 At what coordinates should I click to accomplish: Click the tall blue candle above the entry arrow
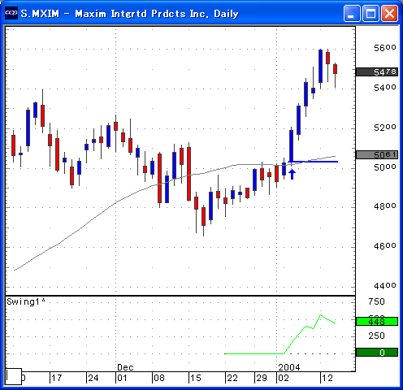291,145
